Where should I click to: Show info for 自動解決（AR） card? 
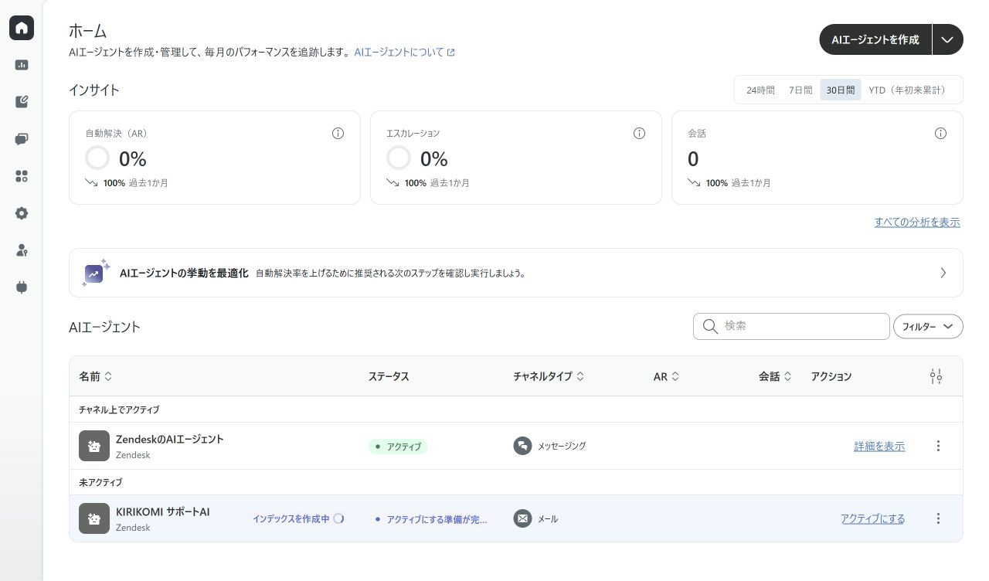[x=338, y=133]
